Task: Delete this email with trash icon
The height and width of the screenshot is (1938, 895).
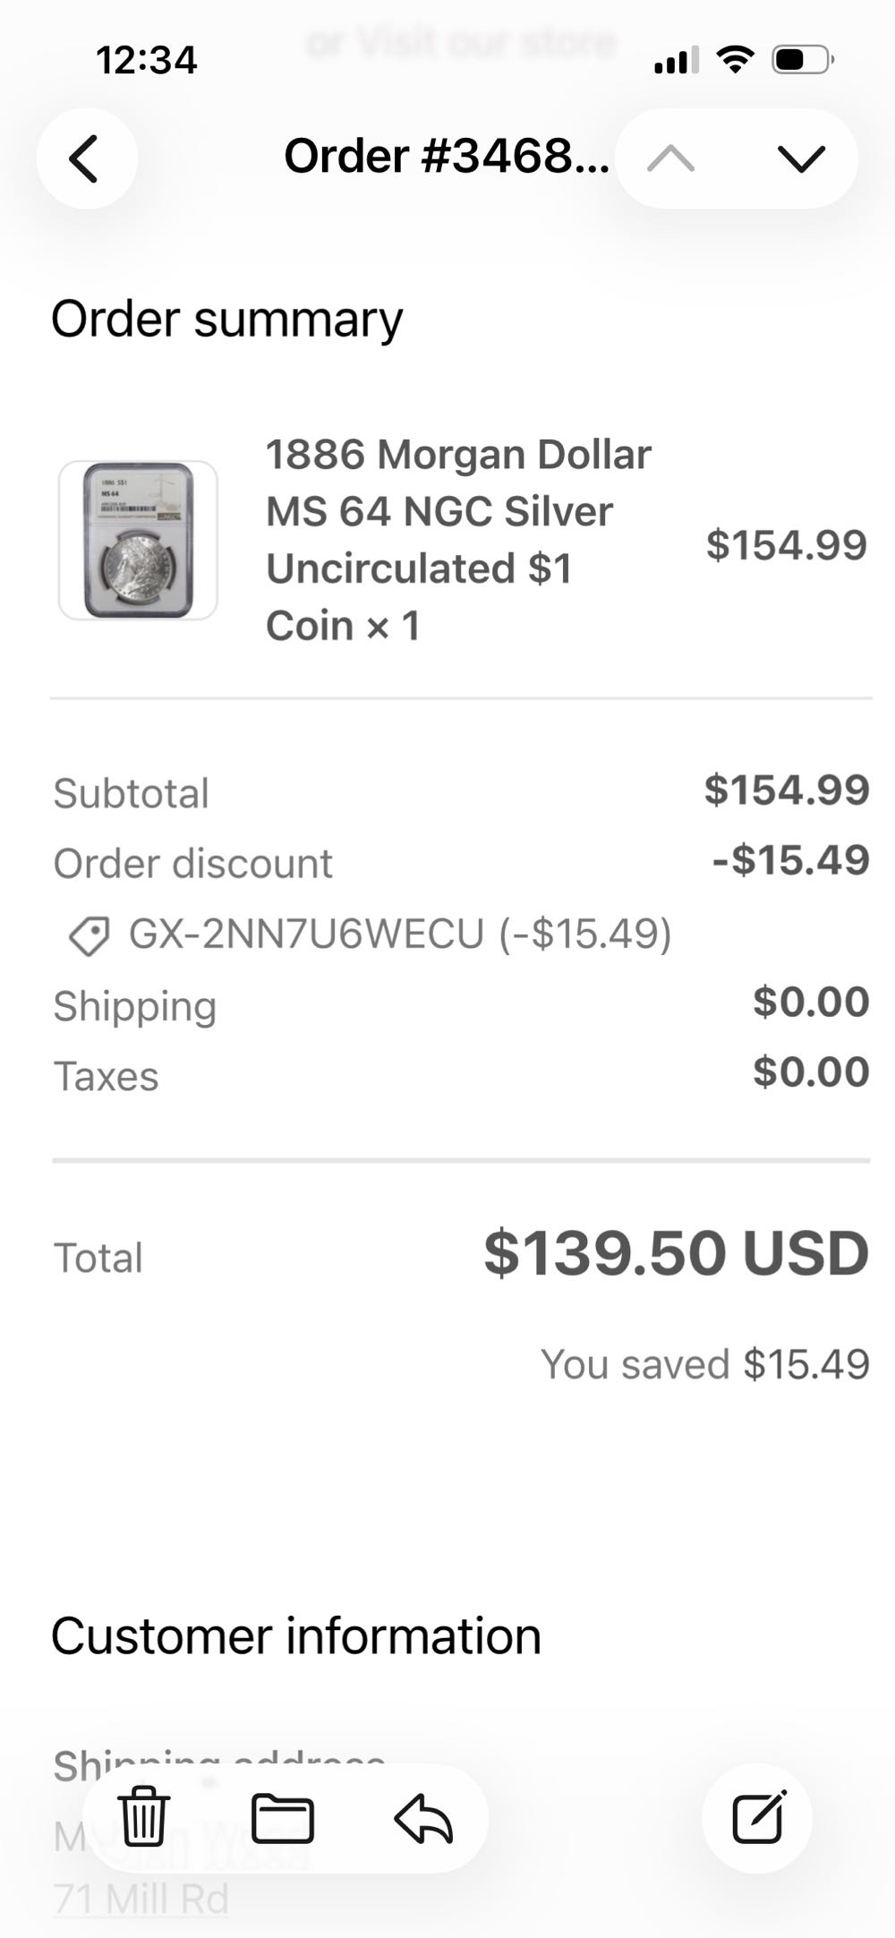Action: [x=143, y=1818]
